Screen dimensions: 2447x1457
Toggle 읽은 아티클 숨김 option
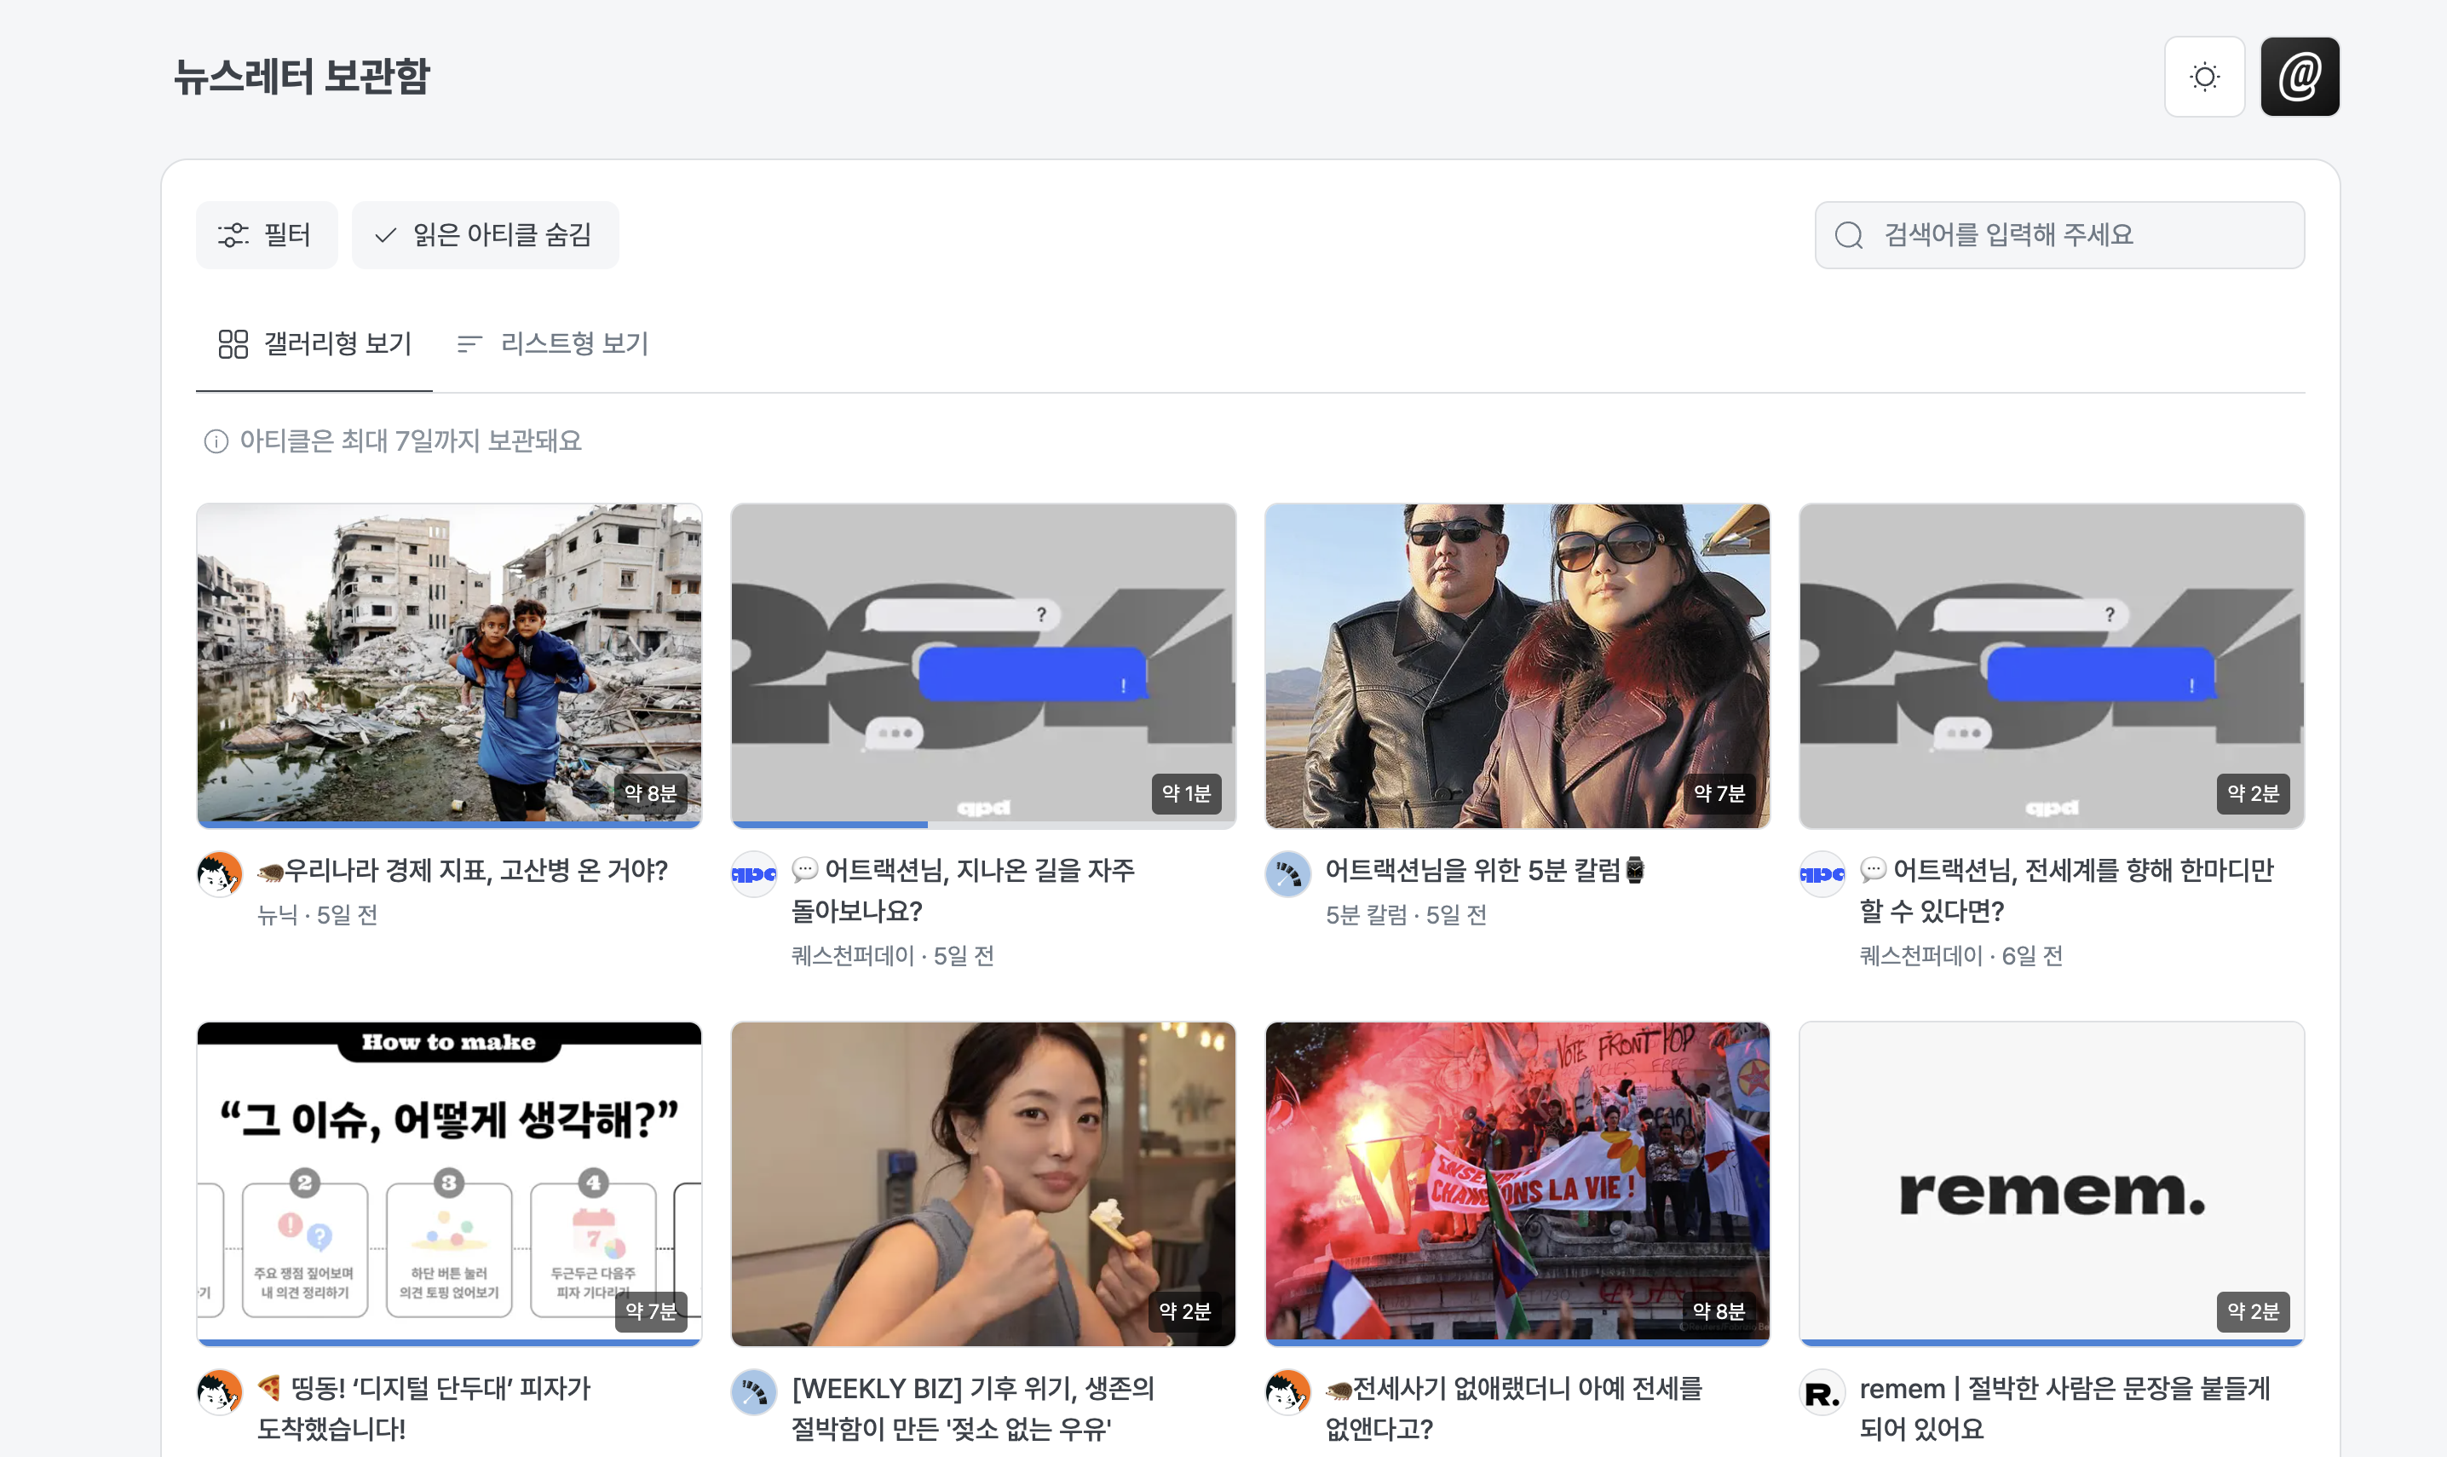pyautogui.click(x=485, y=234)
